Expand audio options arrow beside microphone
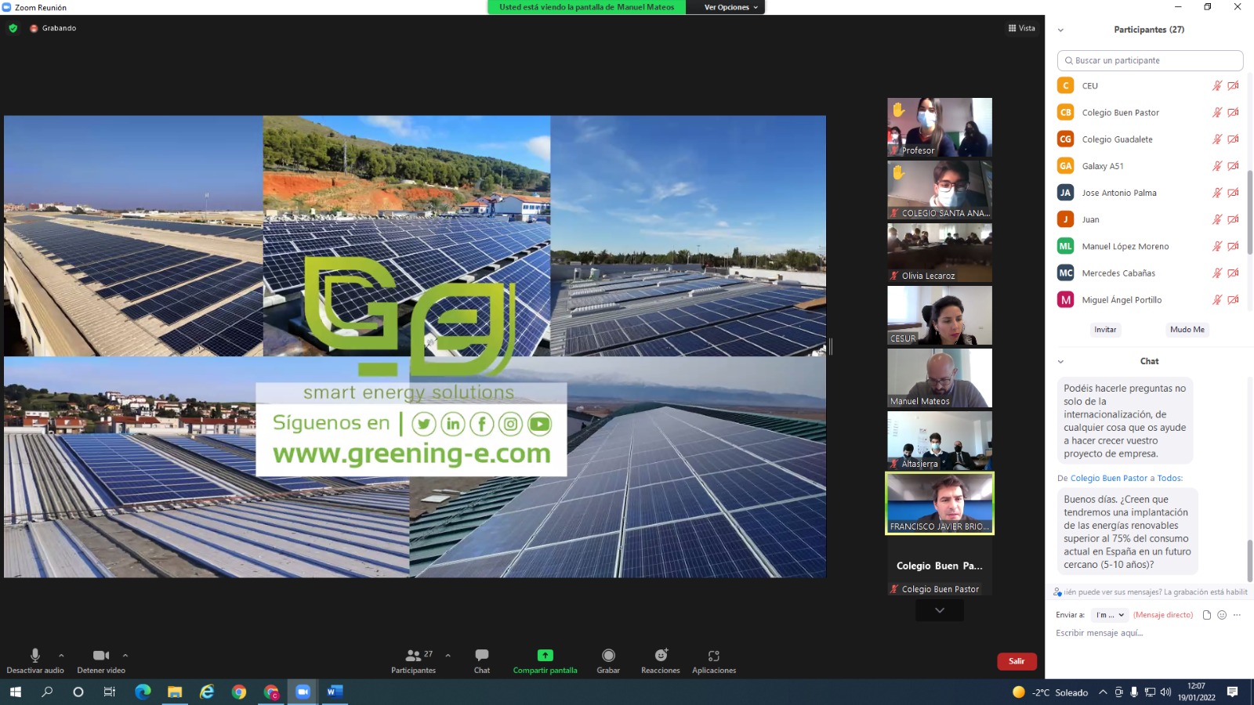This screenshot has height=705, width=1254. pos(61,656)
